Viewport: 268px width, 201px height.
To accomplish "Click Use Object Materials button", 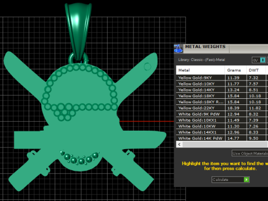I will point(250,154).
